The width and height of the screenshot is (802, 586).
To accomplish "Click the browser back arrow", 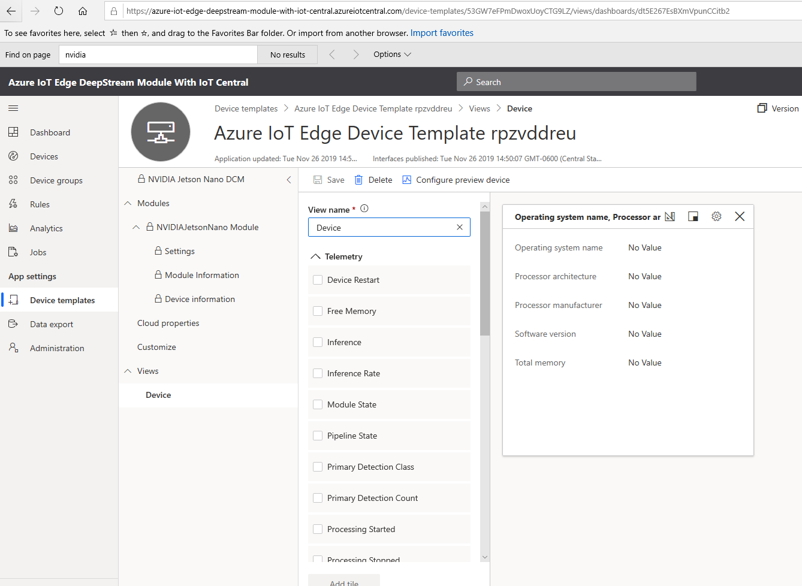I will pyautogui.click(x=11, y=11).
